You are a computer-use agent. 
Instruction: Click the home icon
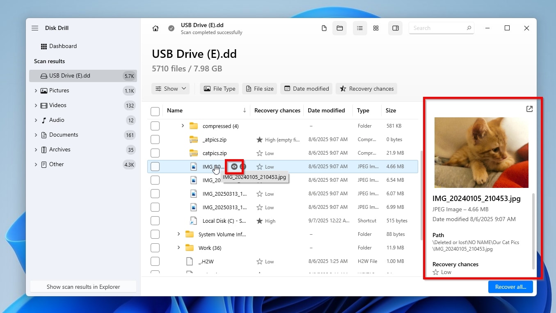coord(155,28)
